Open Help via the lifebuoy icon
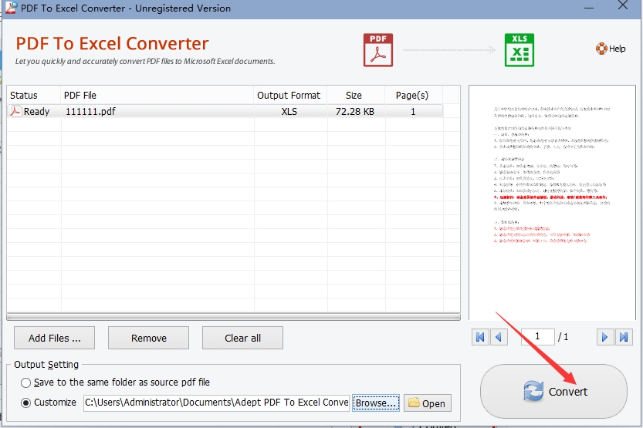The image size is (643, 428). [601, 49]
